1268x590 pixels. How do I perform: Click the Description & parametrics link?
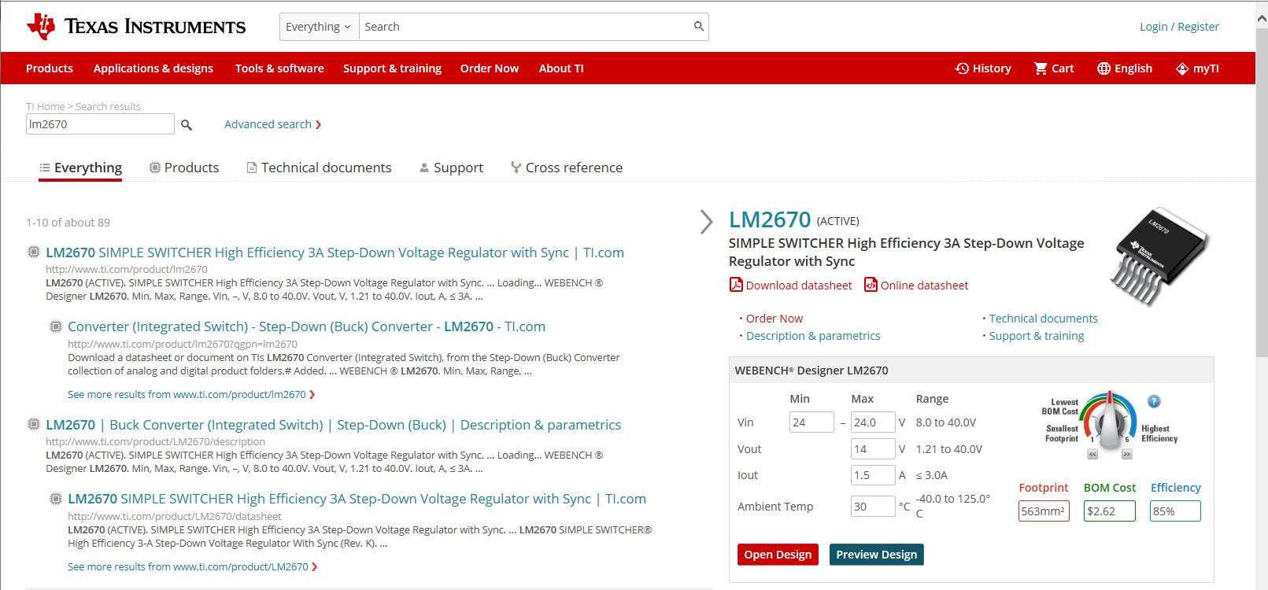pos(813,336)
